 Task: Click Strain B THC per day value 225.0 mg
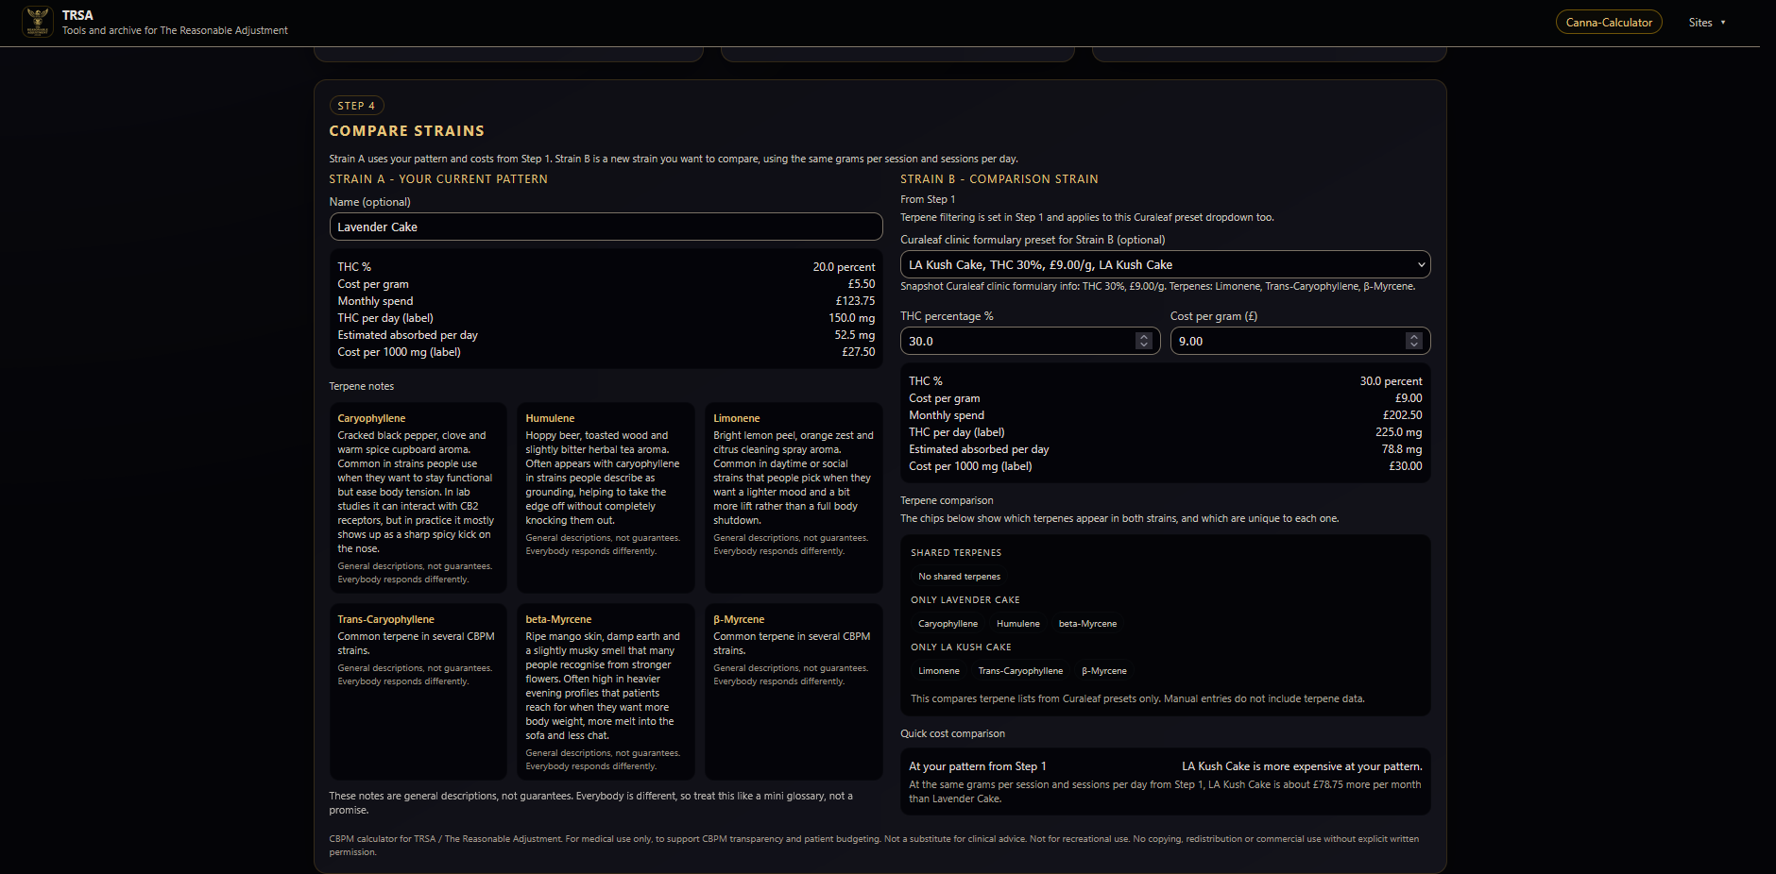[1398, 432]
